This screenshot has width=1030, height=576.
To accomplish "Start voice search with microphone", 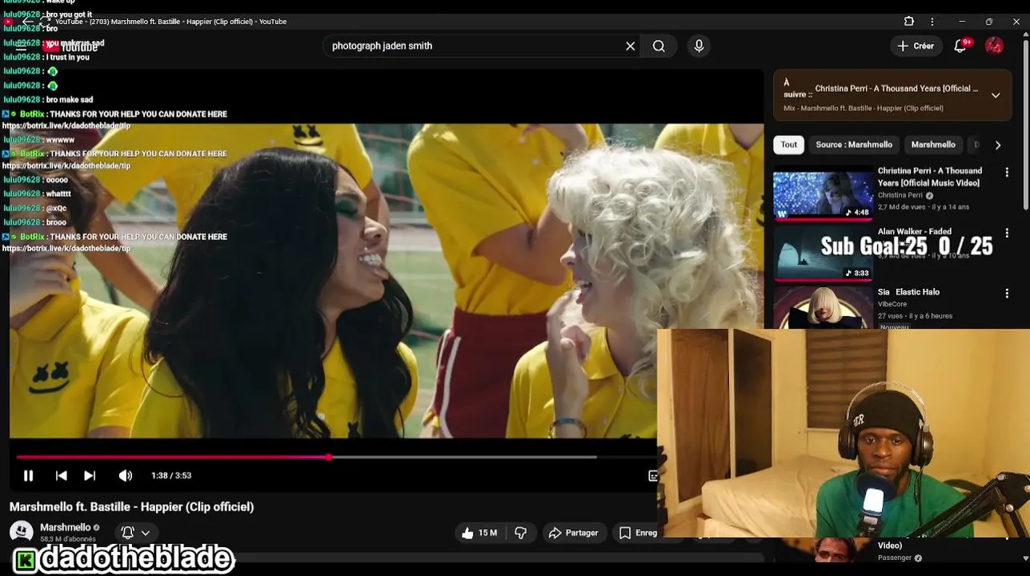I will pos(699,46).
